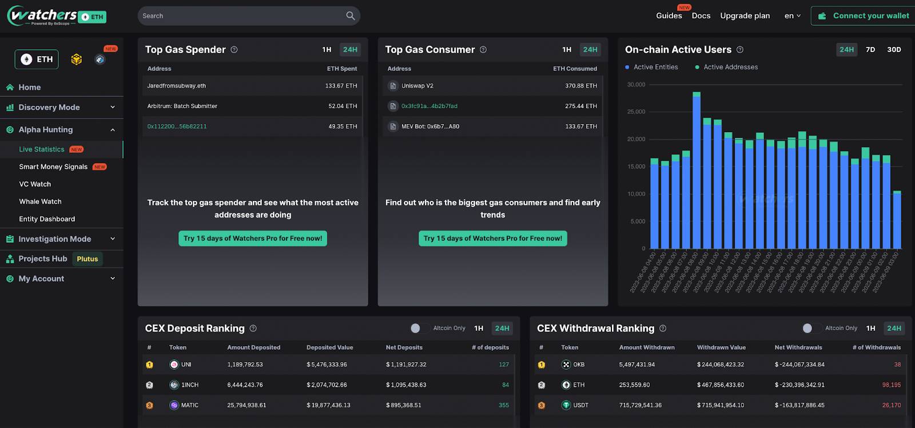
Task: Collapse the Alpha Hunting chevron
Action: [x=113, y=130]
